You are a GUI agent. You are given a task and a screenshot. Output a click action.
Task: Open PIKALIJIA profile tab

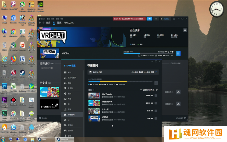click(x=69, y=23)
